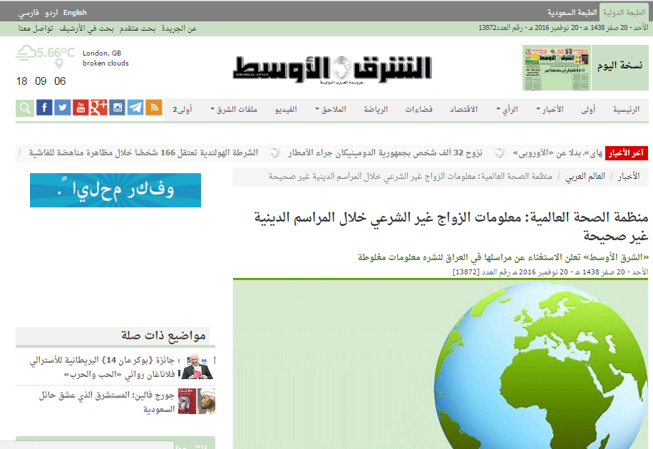Open search using the magnifier icon
The height and width of the screenshot is (449, 653).
(24, 108)
